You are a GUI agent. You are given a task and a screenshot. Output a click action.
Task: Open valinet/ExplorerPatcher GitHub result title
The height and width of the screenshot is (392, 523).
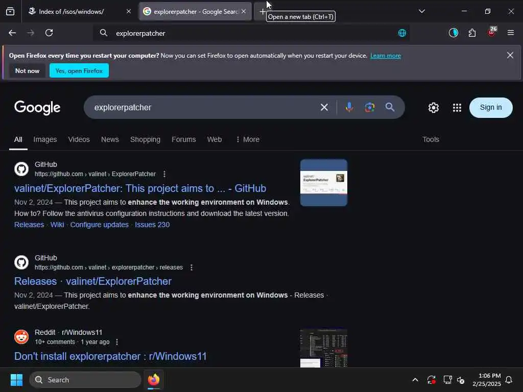(140, 189)
